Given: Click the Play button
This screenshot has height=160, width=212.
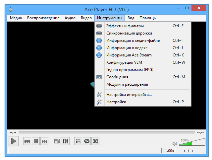Looking at the screenshot, I should coord(14,141).
